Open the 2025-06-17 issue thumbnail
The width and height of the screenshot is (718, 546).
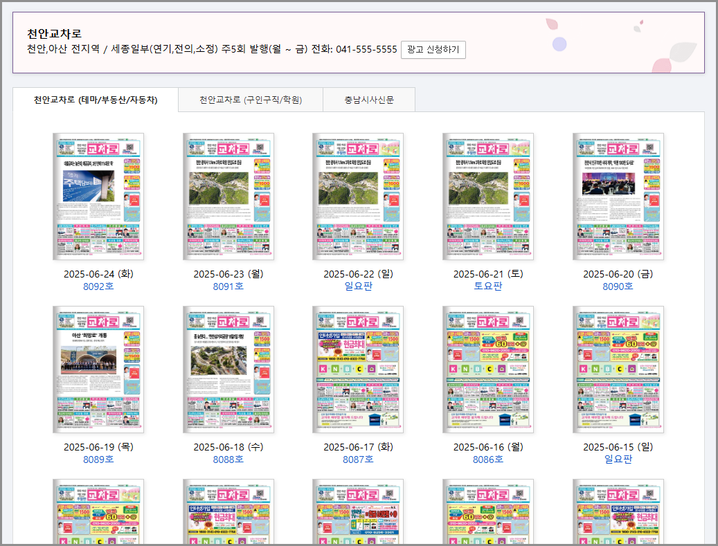[358, 370]
